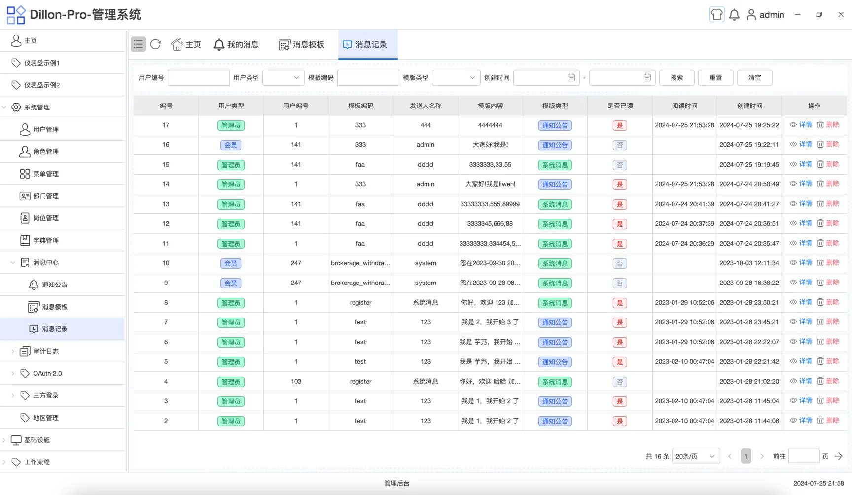The height and width of the screenshot is (495, 852).
Task: Click the eye 详情 icon for row 2
Action: pos(793,421)
